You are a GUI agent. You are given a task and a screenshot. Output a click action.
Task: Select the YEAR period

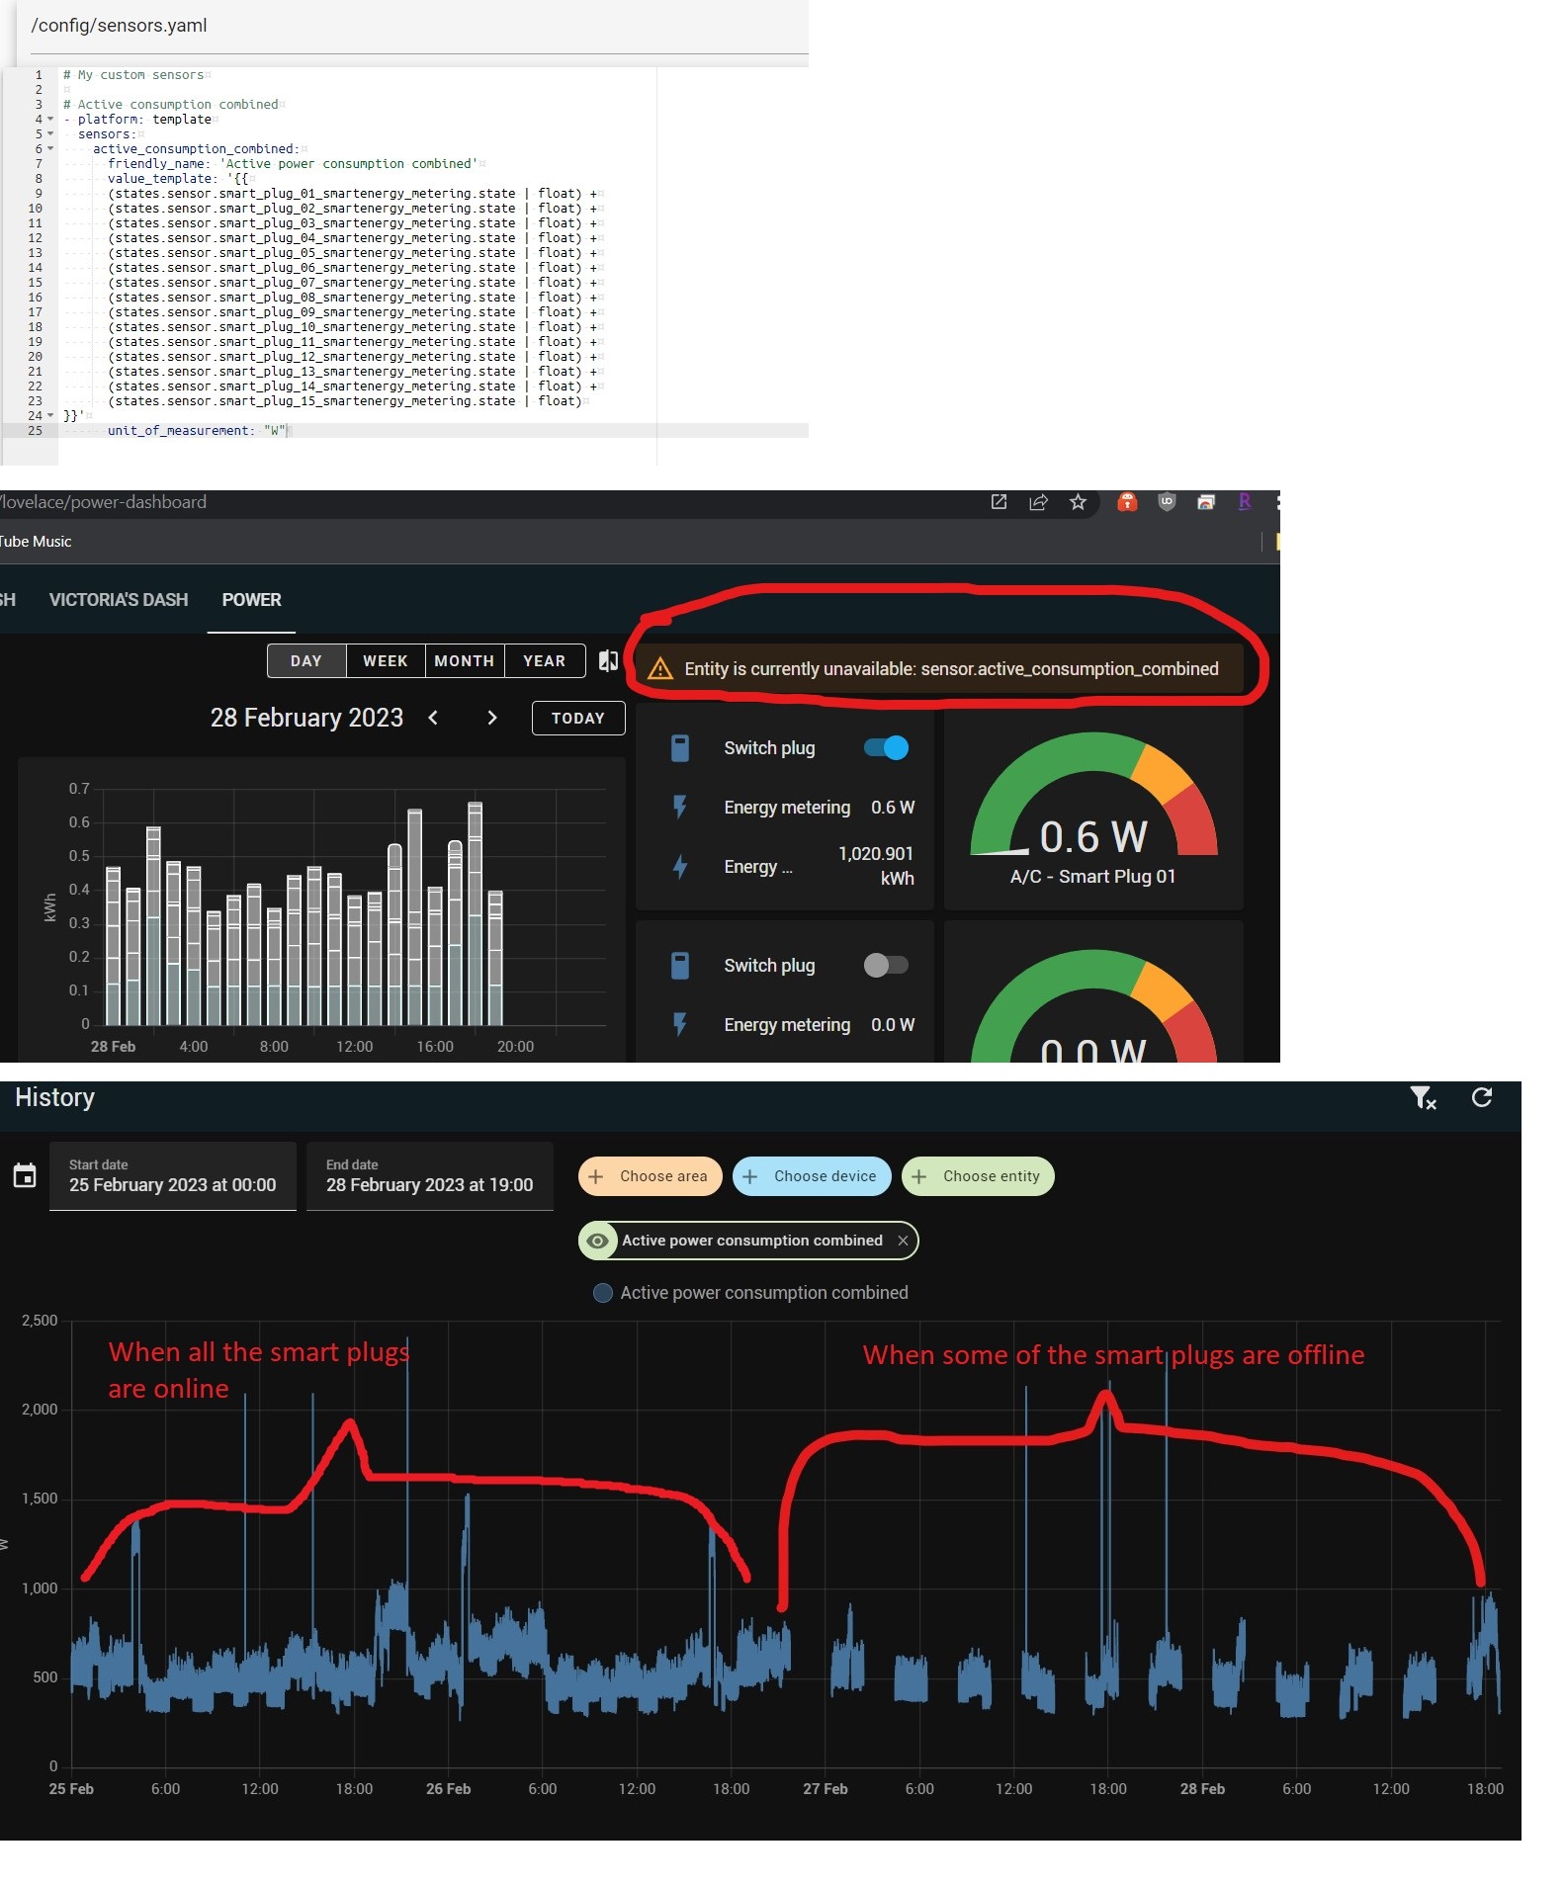coord(545,661)
